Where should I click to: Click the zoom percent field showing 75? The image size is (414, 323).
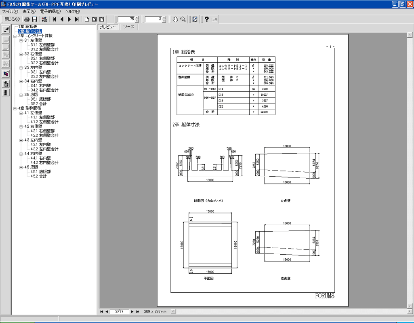click(x=126, y=19)
